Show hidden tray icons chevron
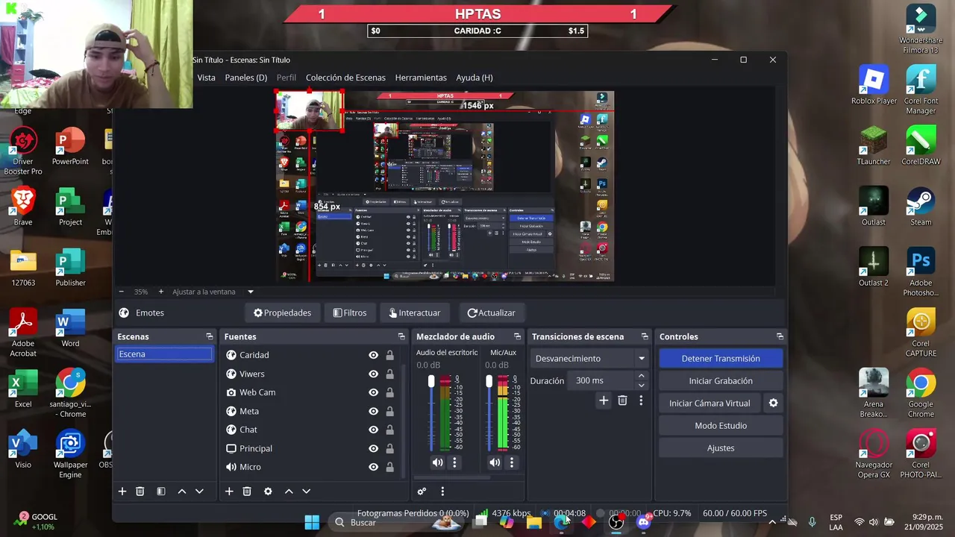 tap(771, 522)
